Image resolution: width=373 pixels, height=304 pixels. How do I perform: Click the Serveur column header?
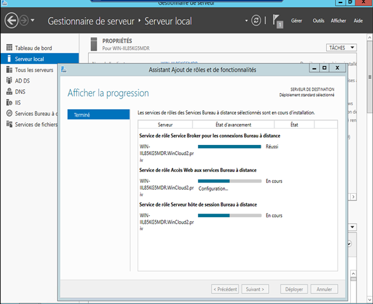(165, 124)
